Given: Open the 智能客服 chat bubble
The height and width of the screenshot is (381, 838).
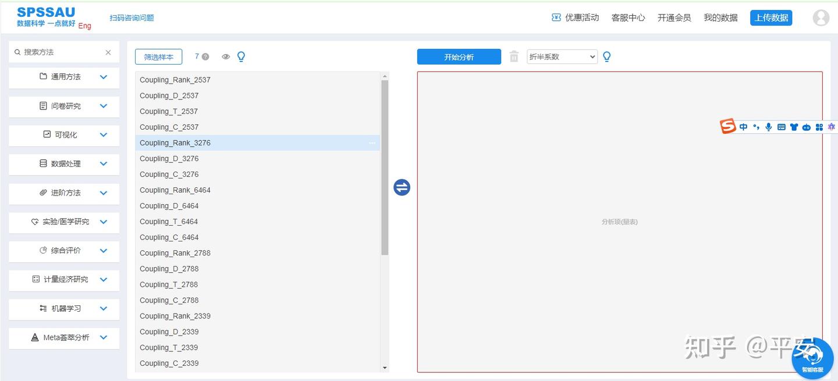Looking at the screenshot, I should 813,358.
